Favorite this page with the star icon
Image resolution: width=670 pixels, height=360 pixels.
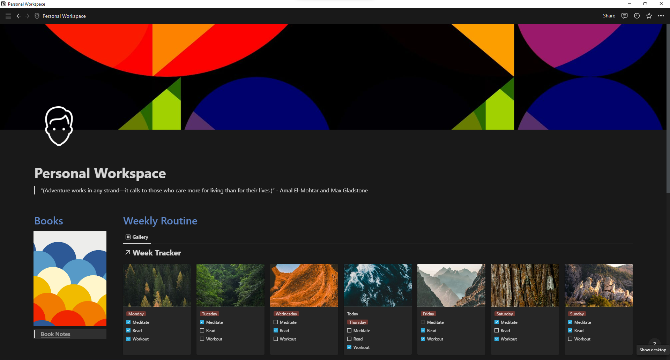[649, 16]
